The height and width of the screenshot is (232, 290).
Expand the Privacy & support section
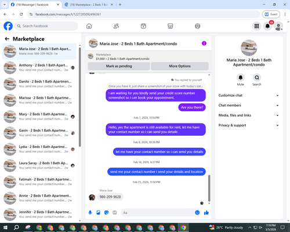249,125
